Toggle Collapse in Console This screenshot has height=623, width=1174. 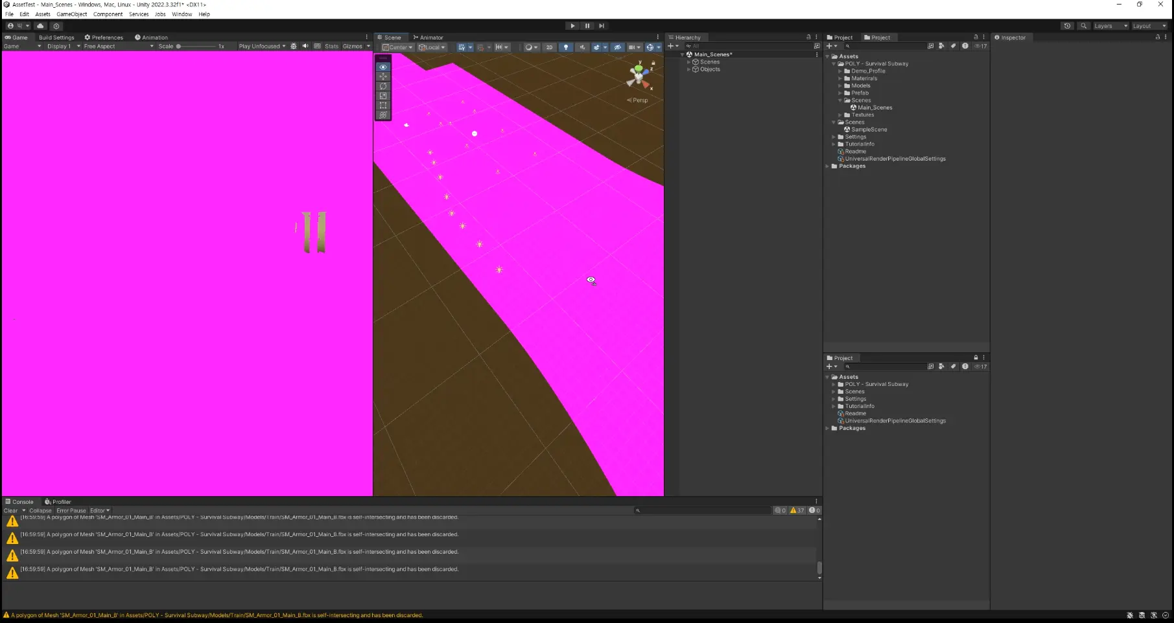40,510
